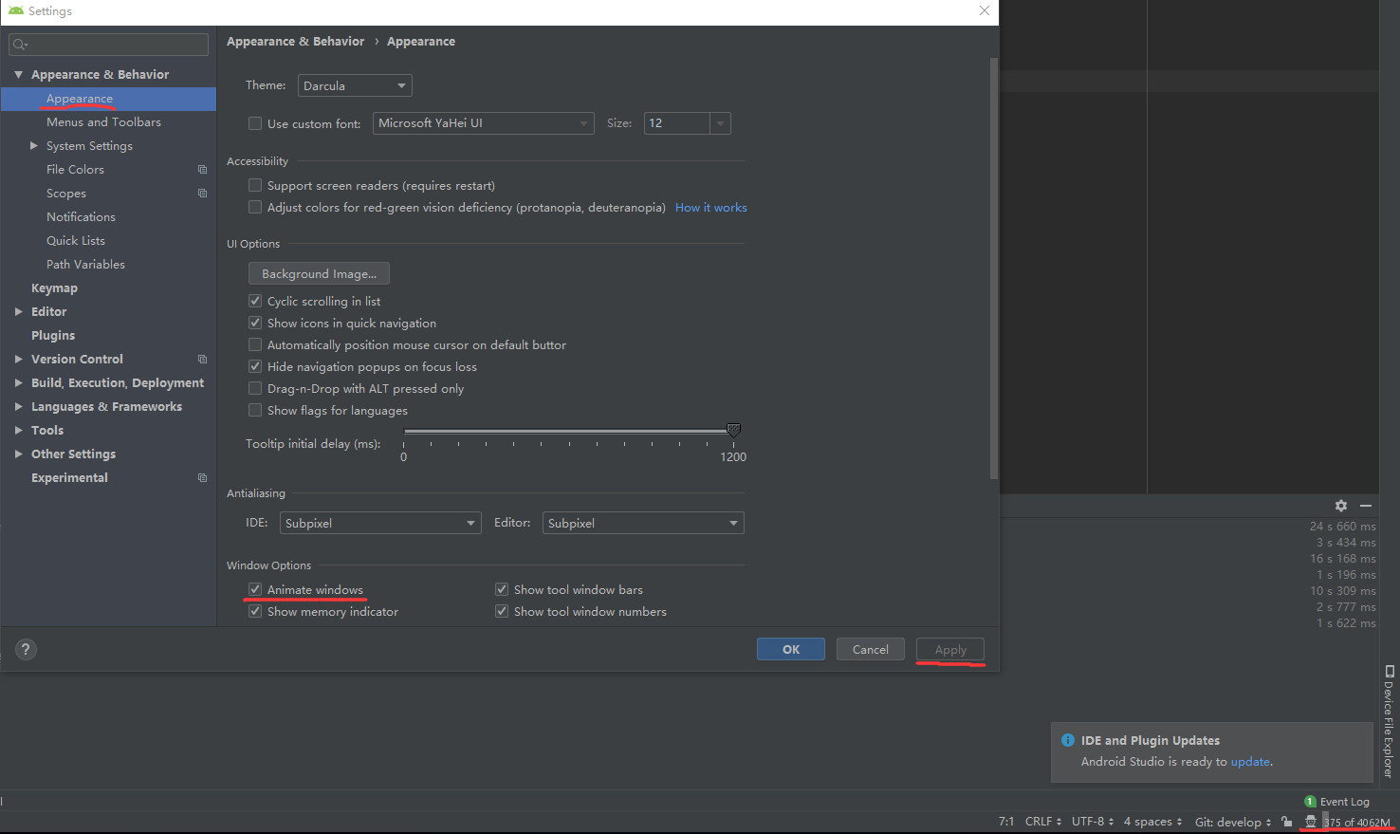The width and height of the screenshot is (1400, 834).
Task: Open the Theme dropdown showing Darcula
Action: [x=355, y=85]
